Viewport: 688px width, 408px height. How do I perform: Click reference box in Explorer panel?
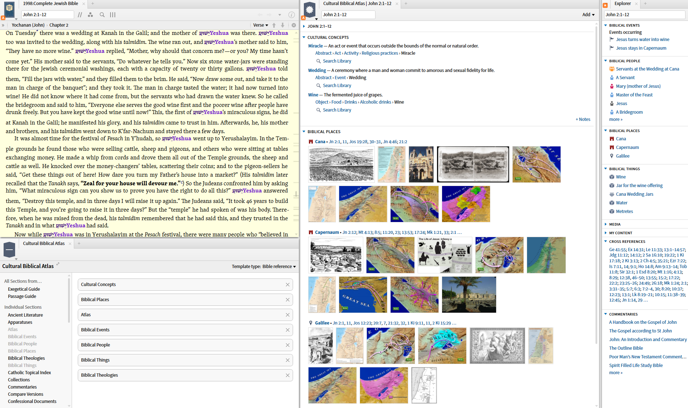(644, 15)
